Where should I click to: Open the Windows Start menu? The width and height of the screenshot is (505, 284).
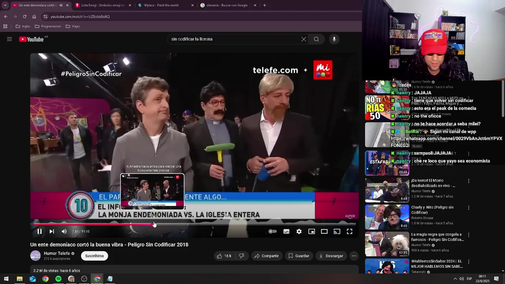(x=6, y=279)
